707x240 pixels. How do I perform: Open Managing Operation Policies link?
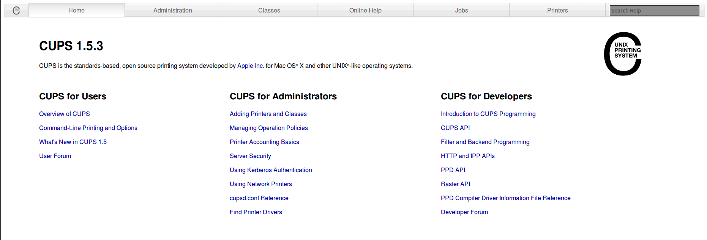(269, 128)
